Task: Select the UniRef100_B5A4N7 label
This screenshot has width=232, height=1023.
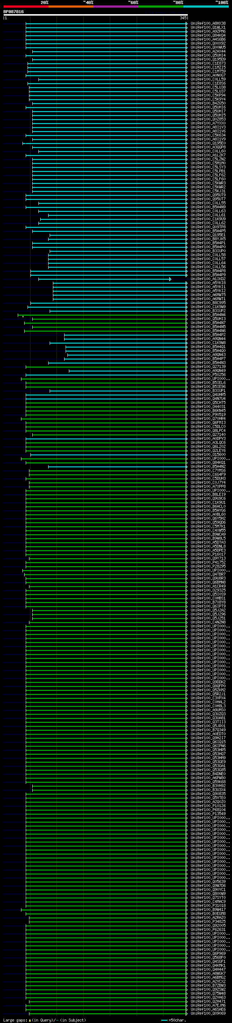Action: pos(208,323)
